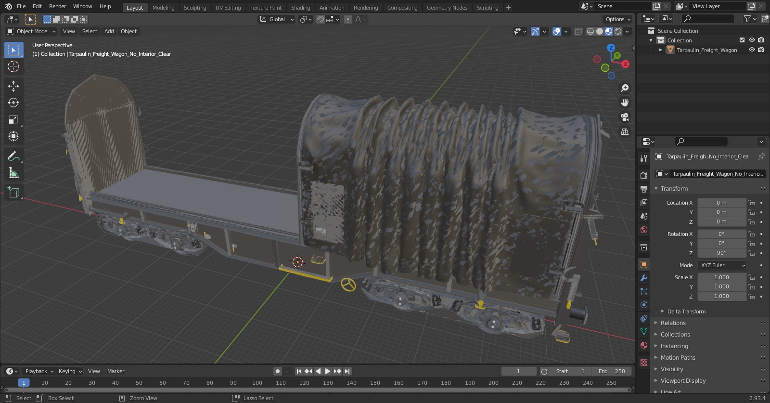Play the animation forward
770x403 pixels.
pos(328,371)
